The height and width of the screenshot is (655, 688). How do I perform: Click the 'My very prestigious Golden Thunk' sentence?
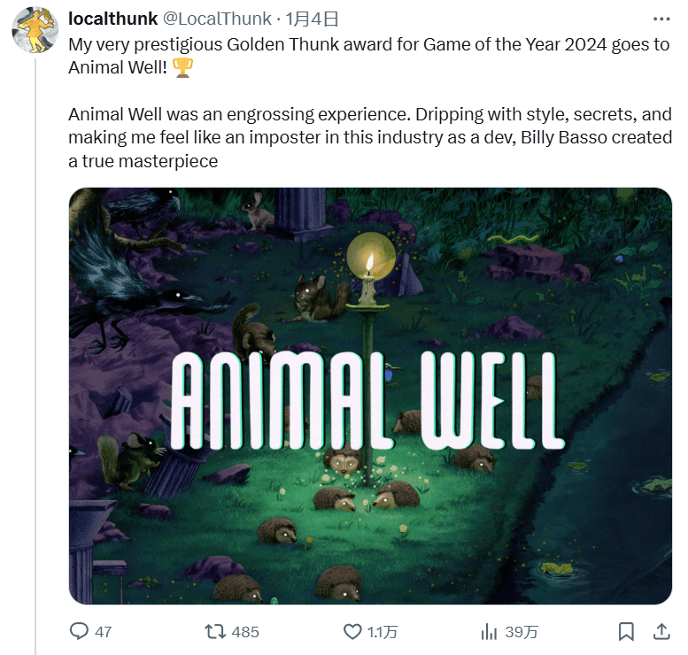pyautogui.click(x=369, y=56)
